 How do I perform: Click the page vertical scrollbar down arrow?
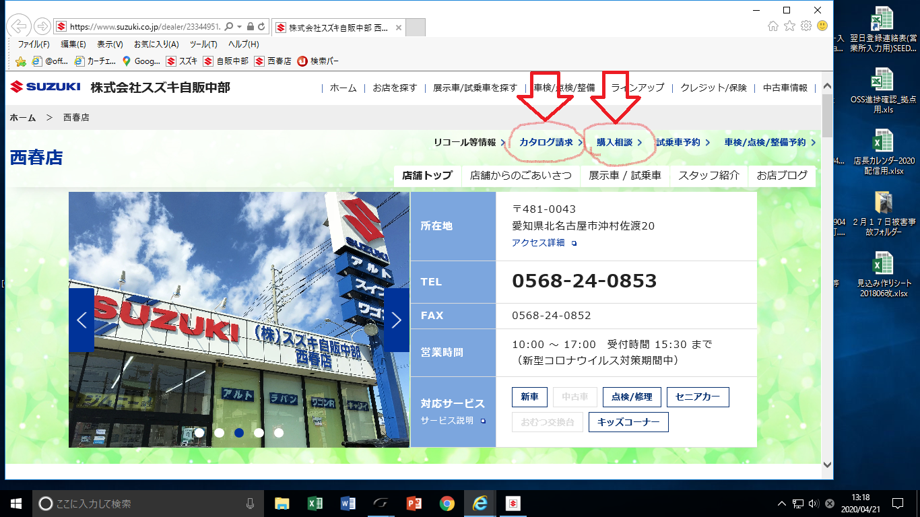[x=828, y=464]
